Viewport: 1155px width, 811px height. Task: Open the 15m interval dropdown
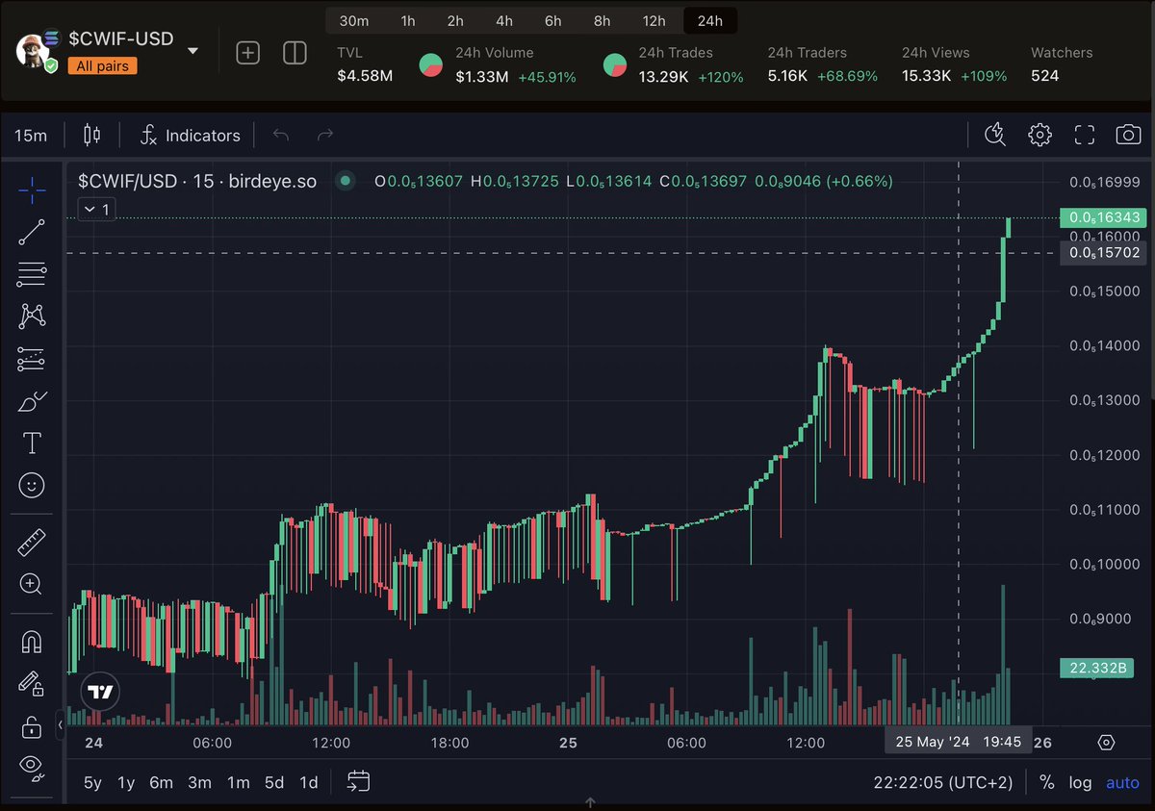coord(31,136)
